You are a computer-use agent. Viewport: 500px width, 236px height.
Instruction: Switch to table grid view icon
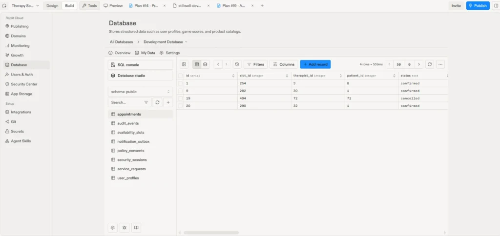click(x=197, y=64)
